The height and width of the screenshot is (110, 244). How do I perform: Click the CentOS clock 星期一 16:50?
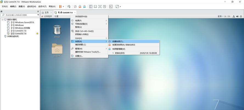click(224, 16)
